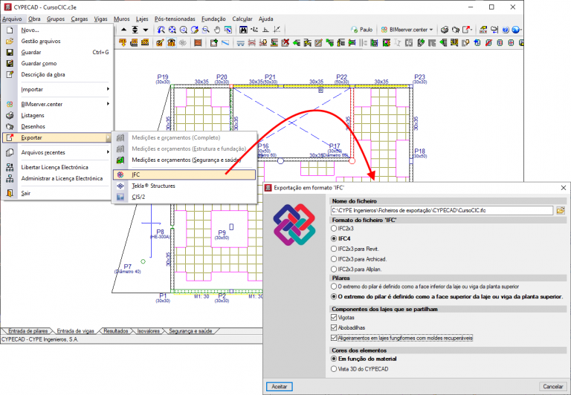
Task: Click the Novo new file icon
Action: [10, 30]
